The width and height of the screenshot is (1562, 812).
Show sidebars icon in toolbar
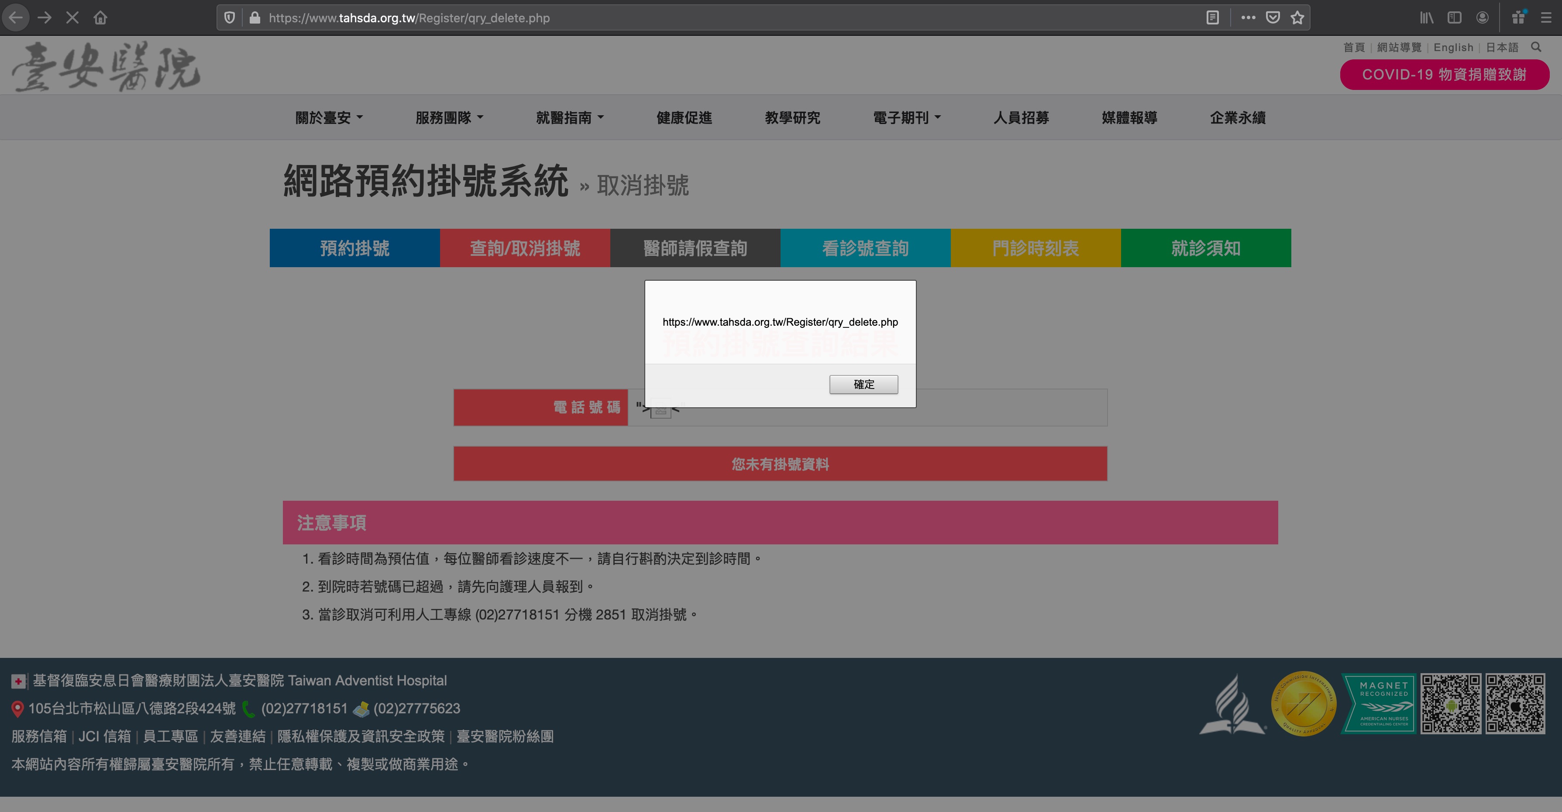tap(1454, 17)
